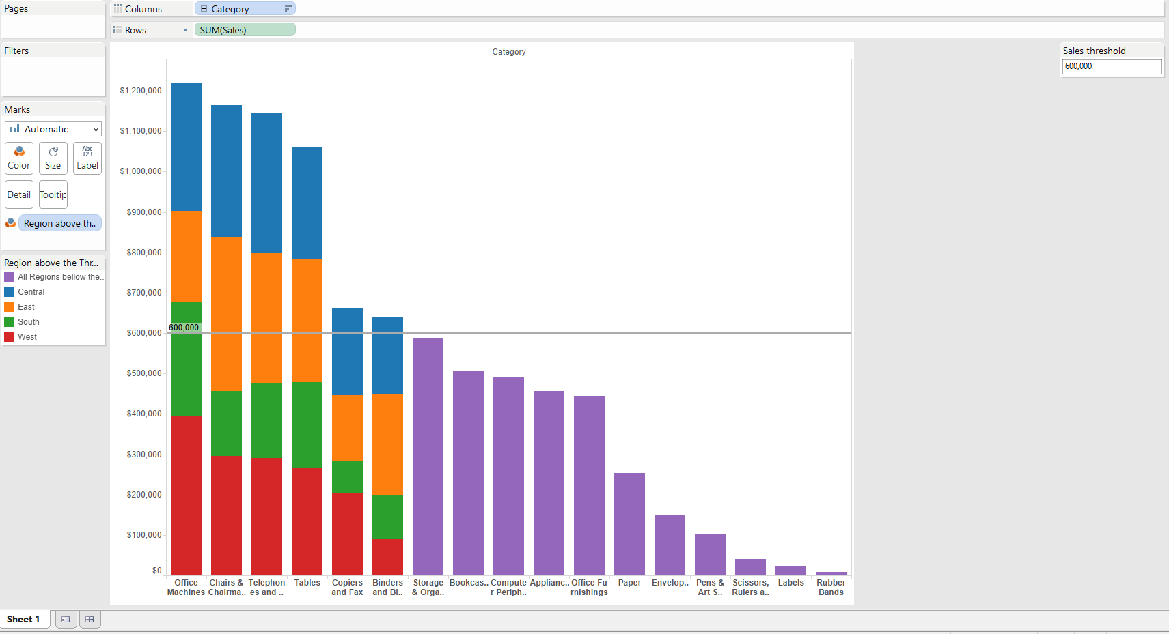Image resolution: width=1169 pixels, height=634 pixels.
Task: Open the Size marks card
Action: pos(53,158)
